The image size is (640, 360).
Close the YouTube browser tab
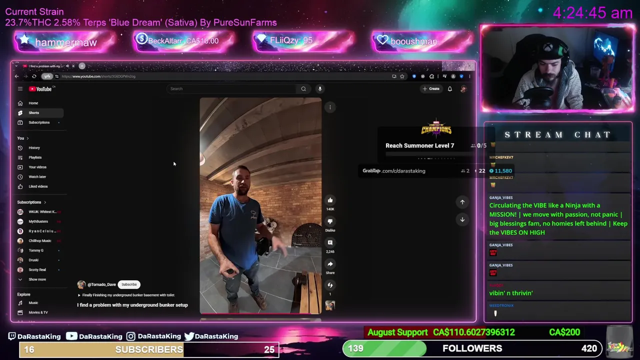(x=73, y=66)
